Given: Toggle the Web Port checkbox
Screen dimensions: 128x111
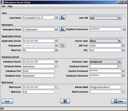Looking at the screenshot, I should click(x=57, y=50).
